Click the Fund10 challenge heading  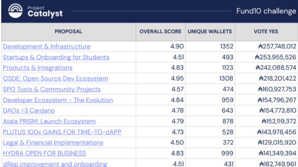(x=266, y=11)
